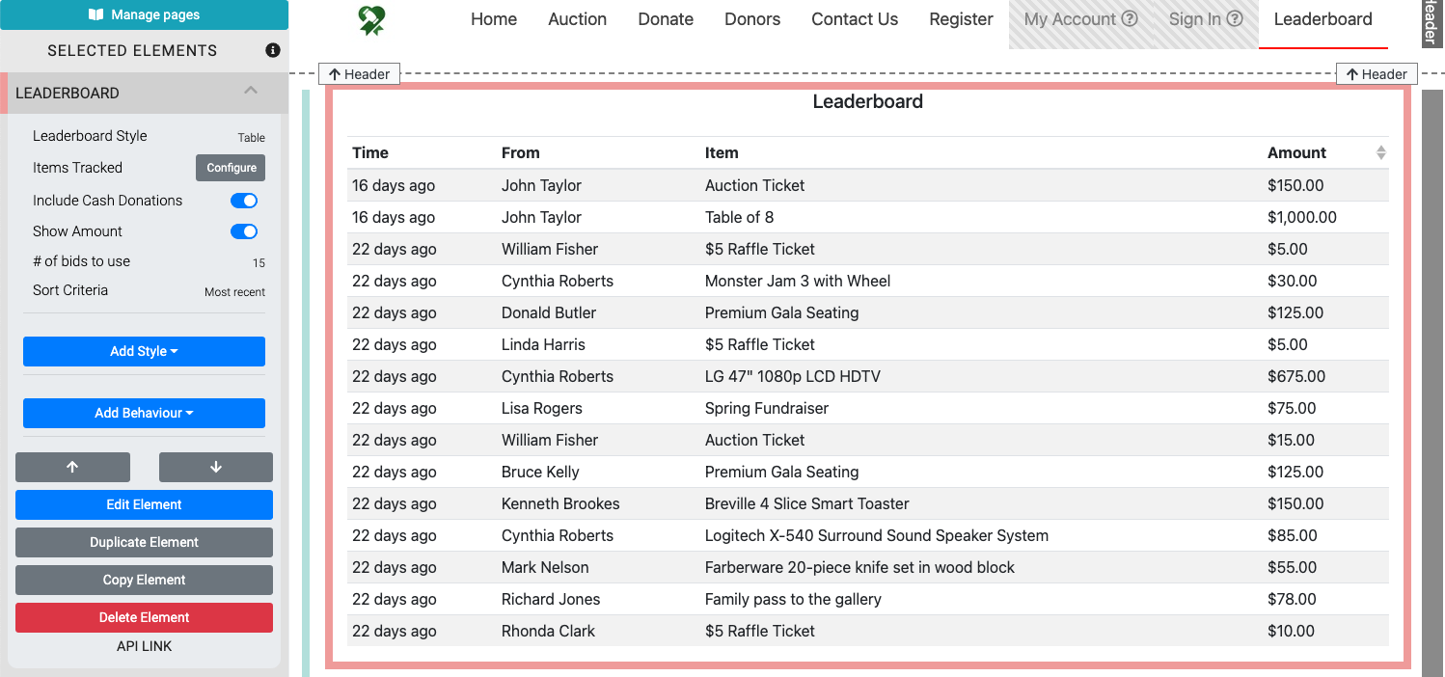This screenshot has width=1445, height=677.
Task: Click the left Header up-arrow marker
Action: (359, 74)
